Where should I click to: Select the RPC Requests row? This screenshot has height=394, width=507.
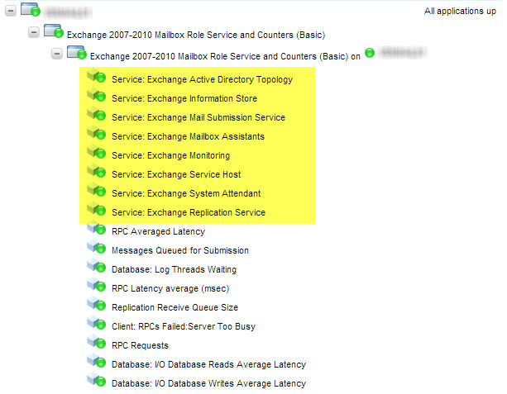click(140, 345)
